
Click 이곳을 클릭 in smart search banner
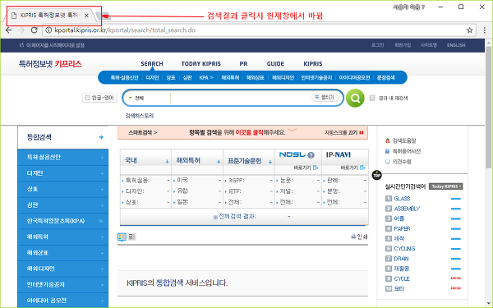tap(249, 132)
